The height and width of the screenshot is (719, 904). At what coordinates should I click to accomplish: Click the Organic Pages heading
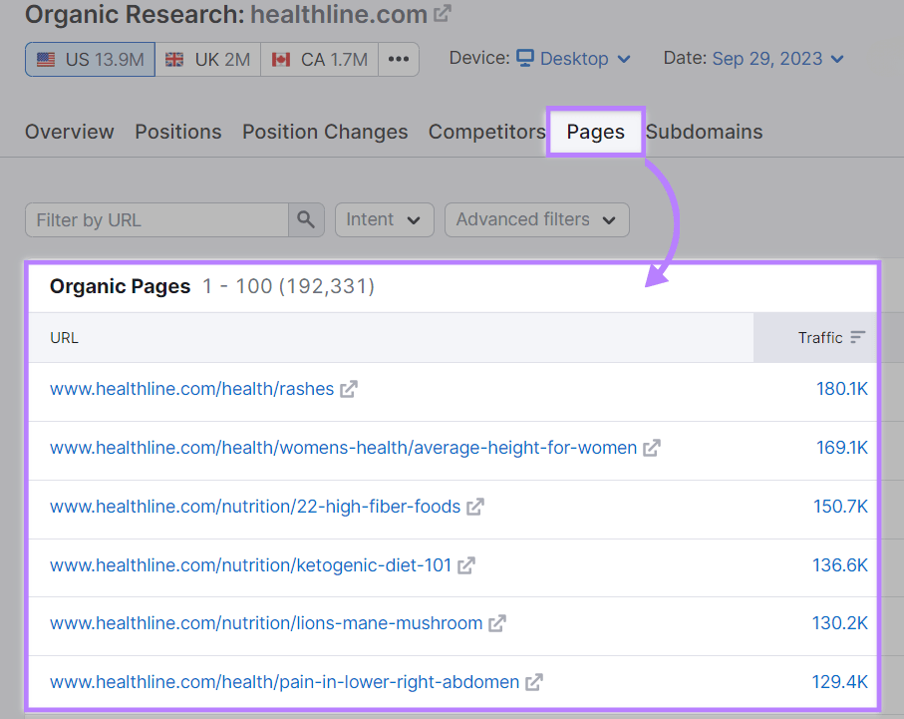(120, 287)
